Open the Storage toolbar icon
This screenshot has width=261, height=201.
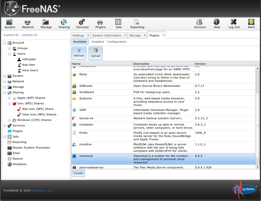[46, 24]
